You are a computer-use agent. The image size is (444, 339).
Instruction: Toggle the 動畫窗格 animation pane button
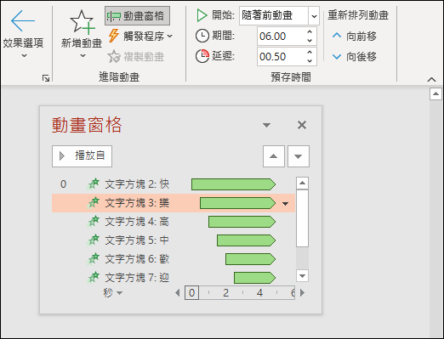pyautogui.click(x=138, y=15)
